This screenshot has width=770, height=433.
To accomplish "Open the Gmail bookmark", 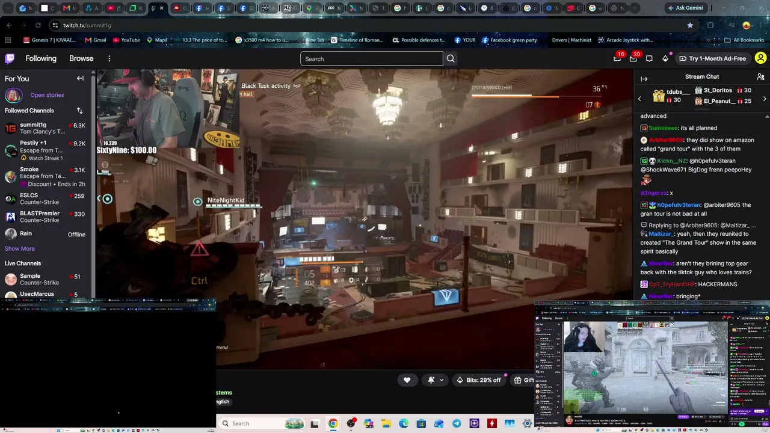I will tap(96, 40).
